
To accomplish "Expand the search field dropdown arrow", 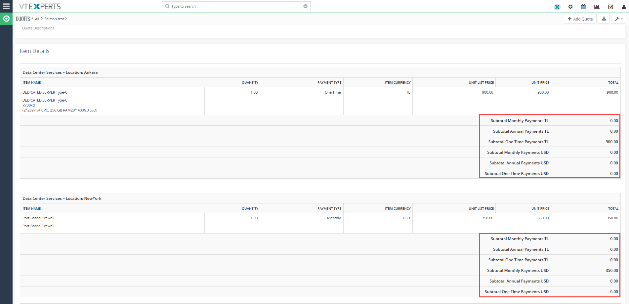I will 305,6.
